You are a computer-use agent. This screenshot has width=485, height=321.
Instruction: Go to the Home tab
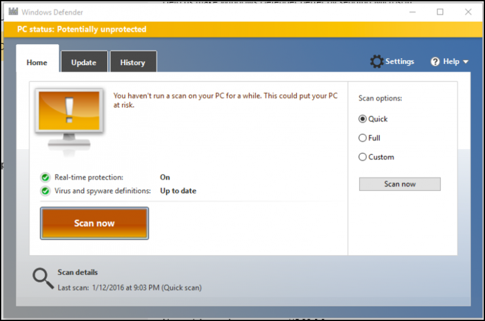click(x=37, y=62)
